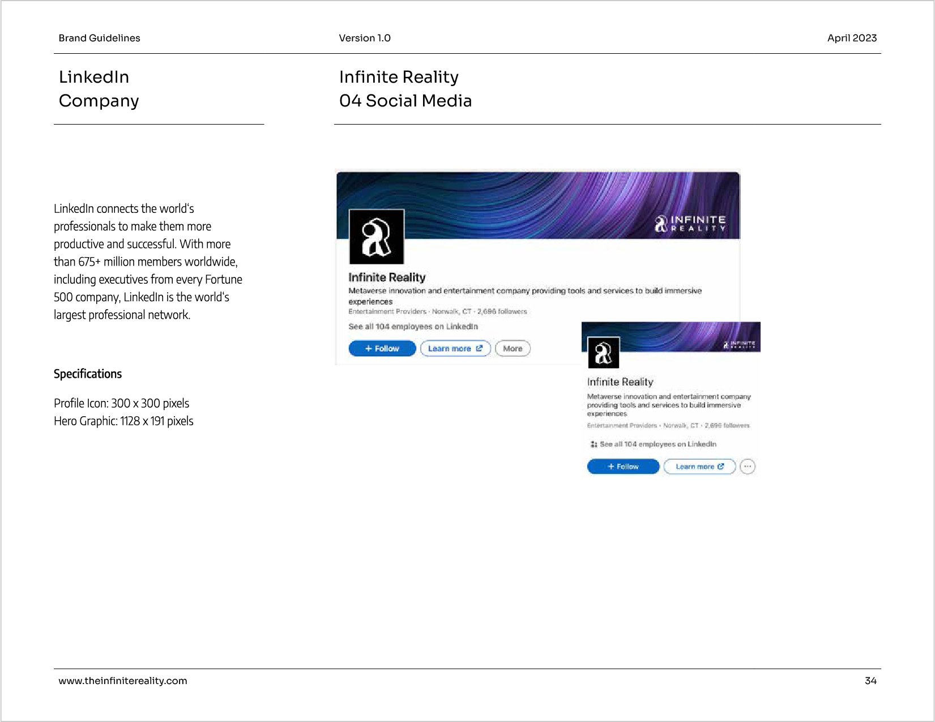Click the 'LinkedIn connects the world's professionals' paragraph

pos(148,262)
